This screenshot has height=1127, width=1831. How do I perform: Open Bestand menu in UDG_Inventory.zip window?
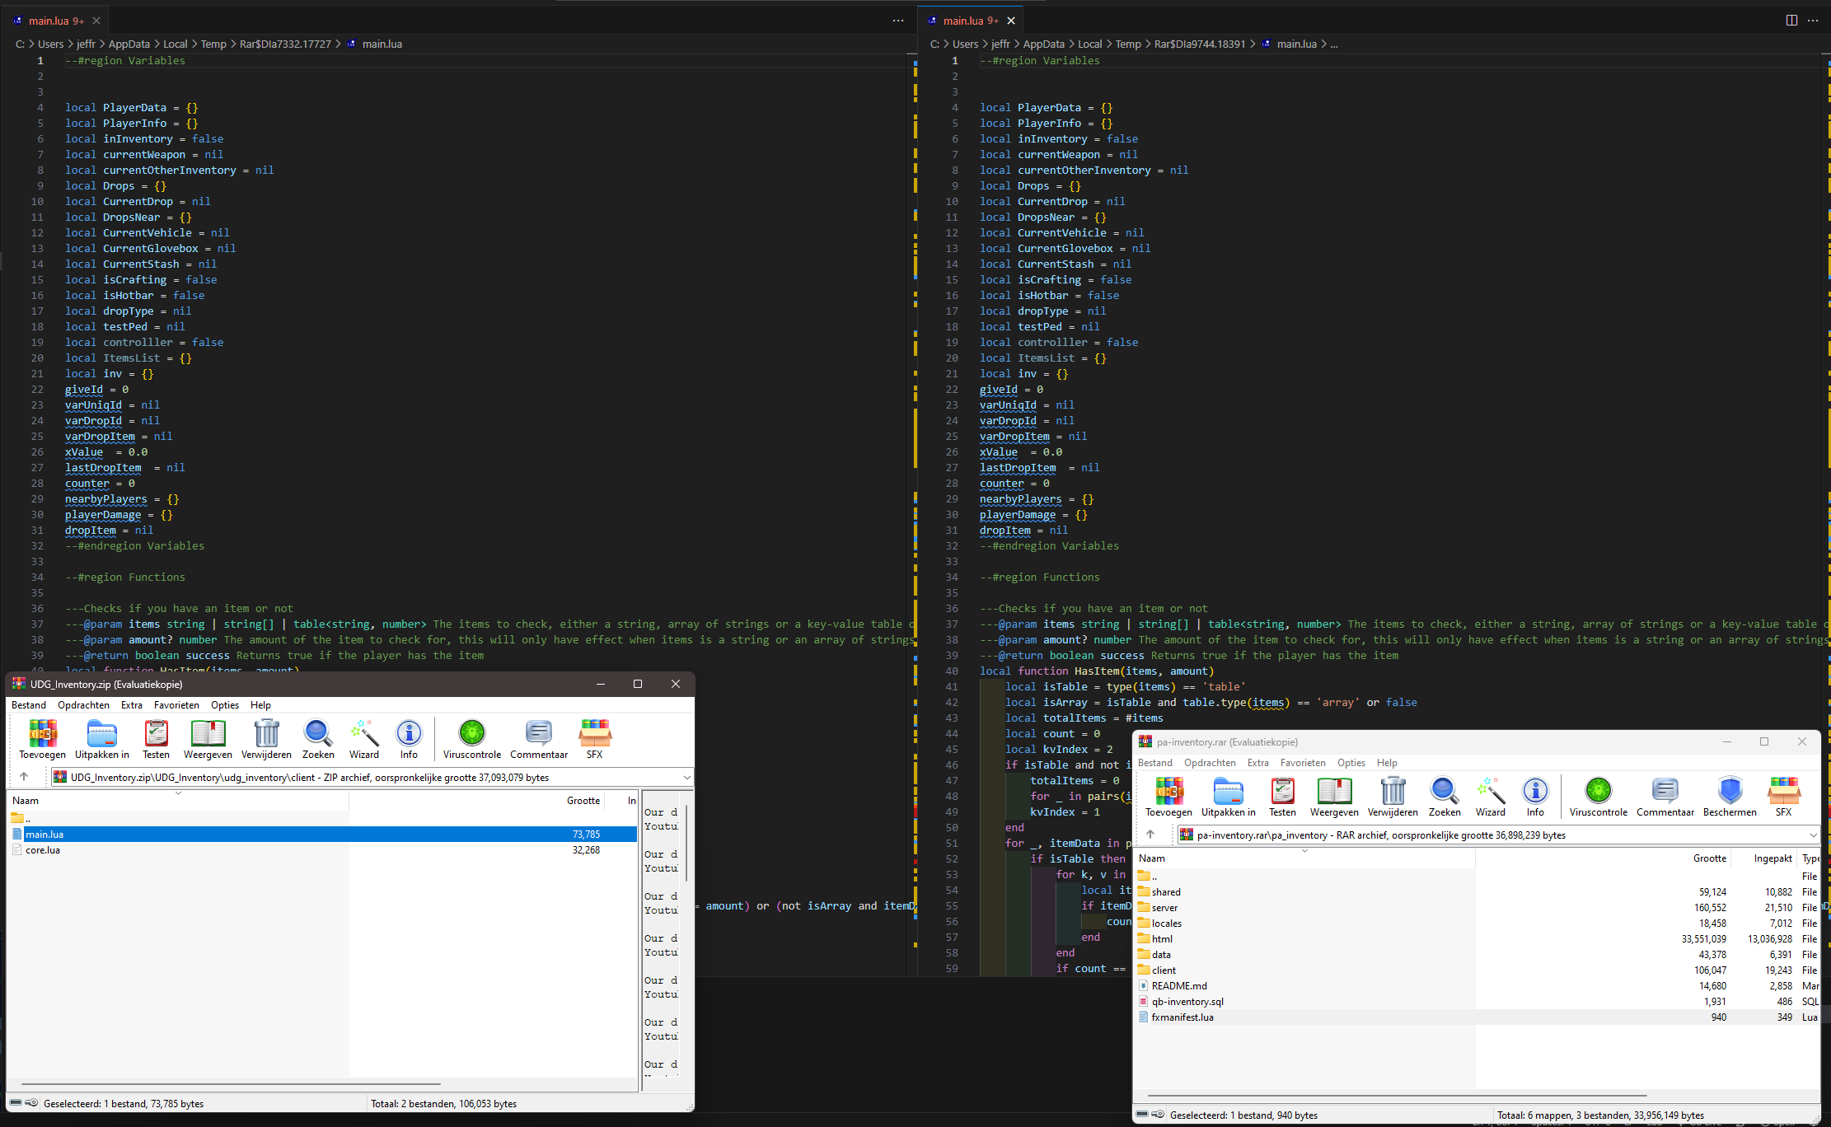(29, 705)
